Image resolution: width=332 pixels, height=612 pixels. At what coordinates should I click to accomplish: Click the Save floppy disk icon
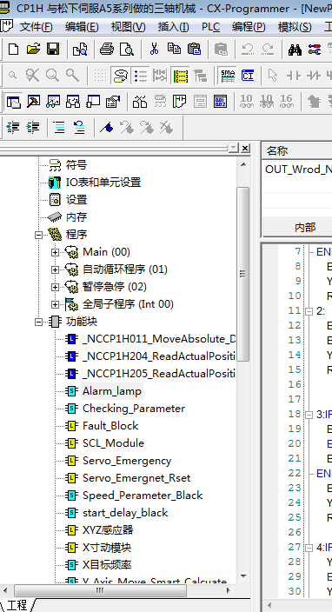53,49
